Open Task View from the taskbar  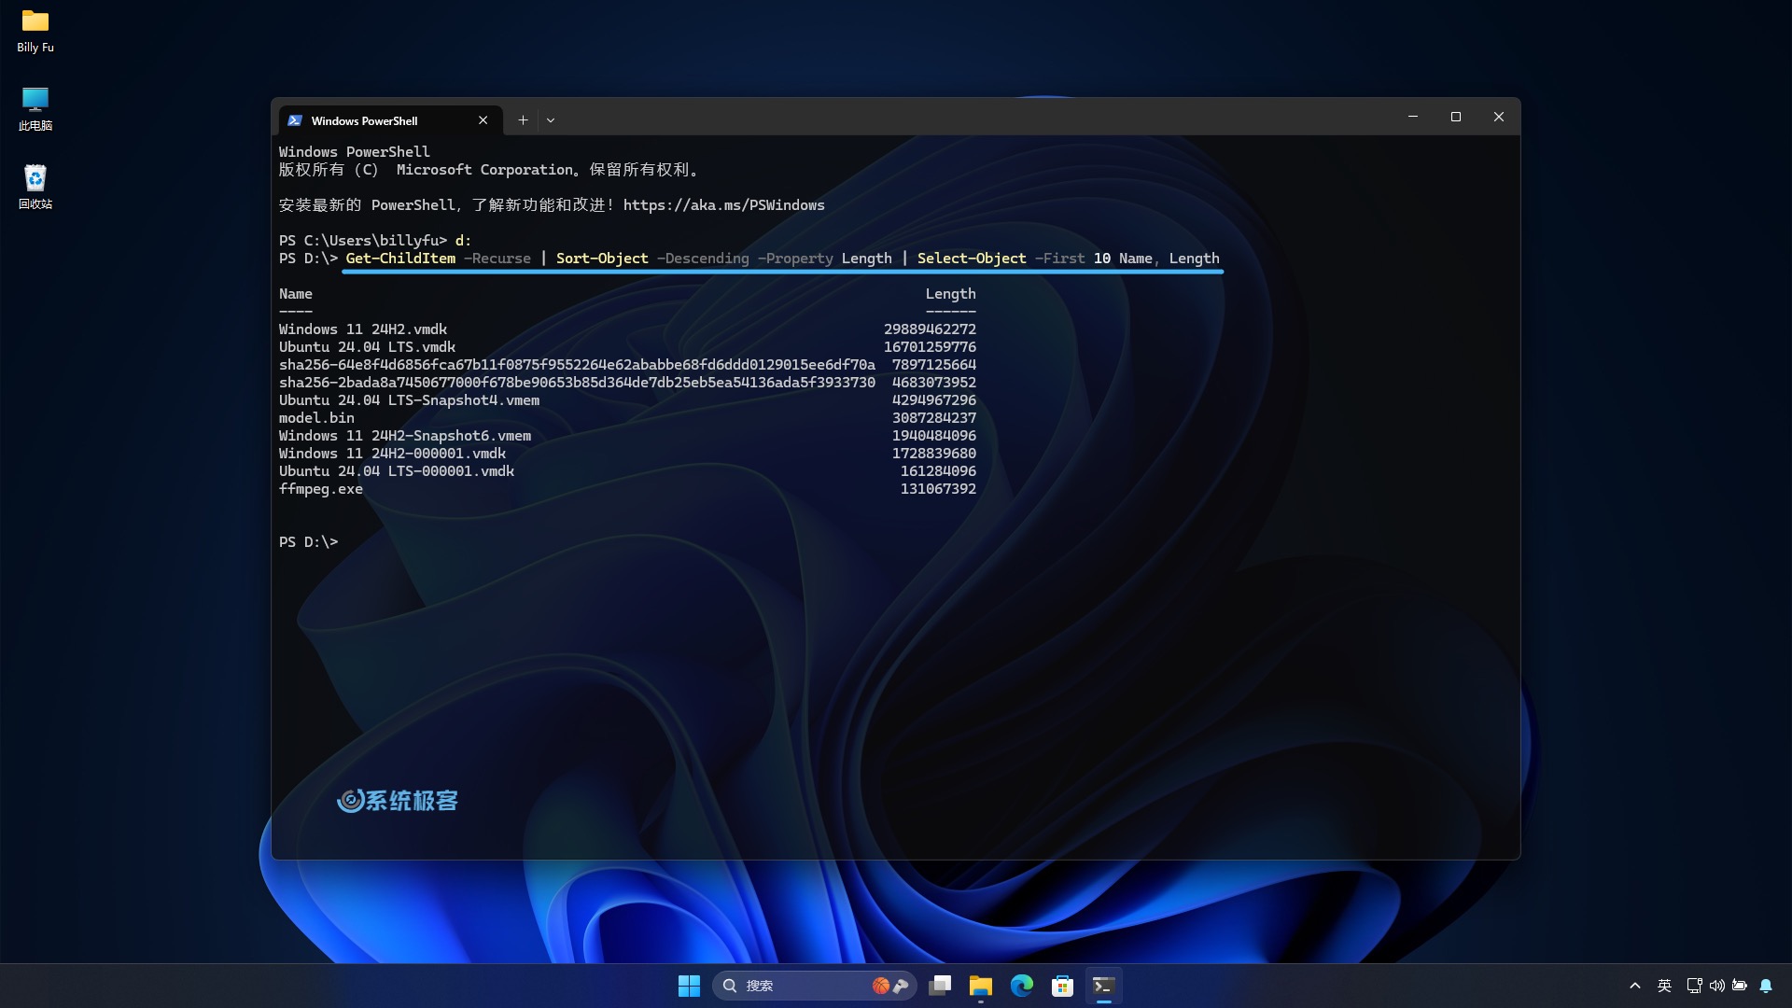click(x=940, y=986)
